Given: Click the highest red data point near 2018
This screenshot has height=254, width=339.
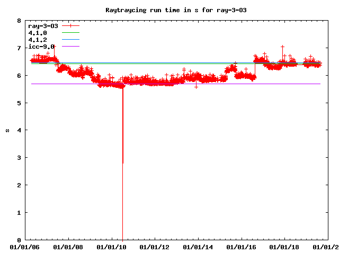Looking at the screenshot, I should (x=282, y=47).
